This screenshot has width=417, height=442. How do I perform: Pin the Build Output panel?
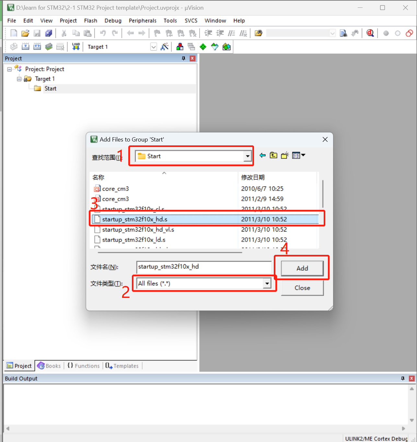pyautogui.click(x=403, y=378)
